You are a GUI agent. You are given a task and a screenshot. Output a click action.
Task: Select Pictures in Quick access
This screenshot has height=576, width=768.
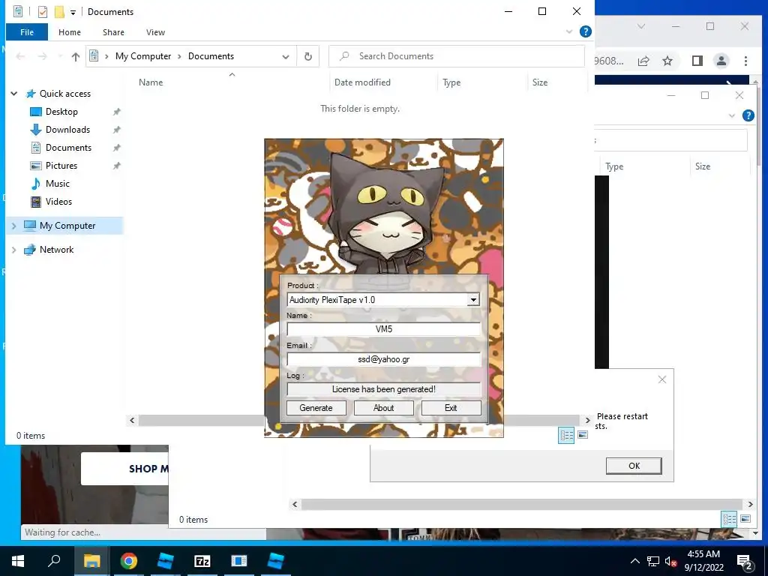[x=61, y=166]
